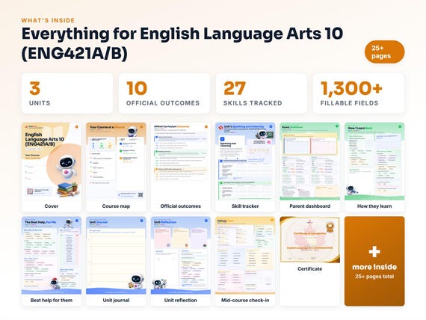
Task: Open the Best help for them thumbnail
Action: [52, 255]
